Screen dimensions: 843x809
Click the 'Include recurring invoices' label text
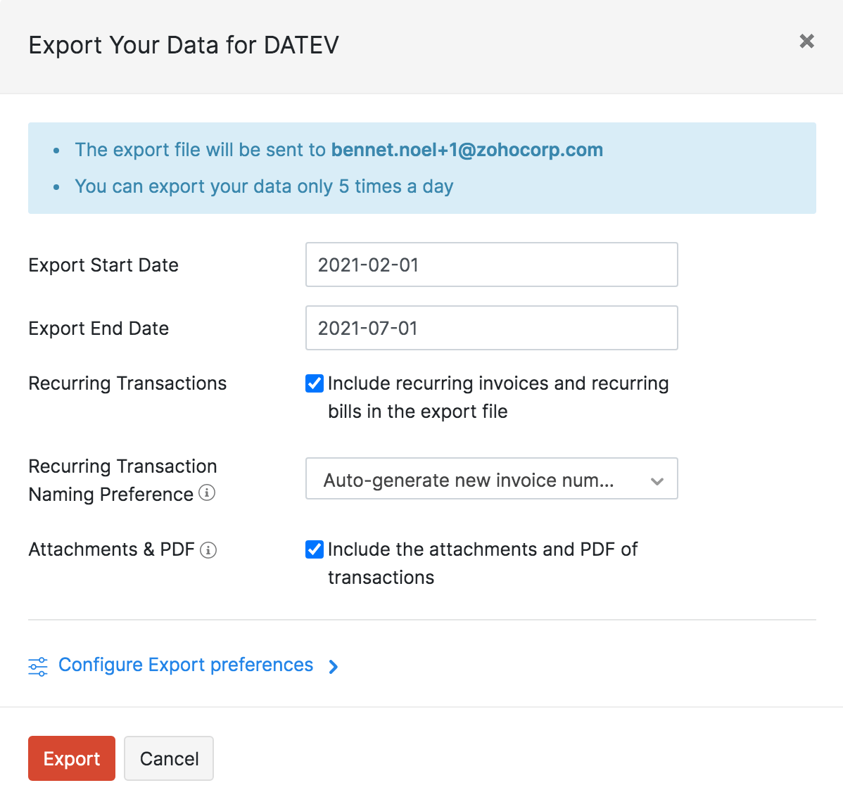[x=497, y=384]
